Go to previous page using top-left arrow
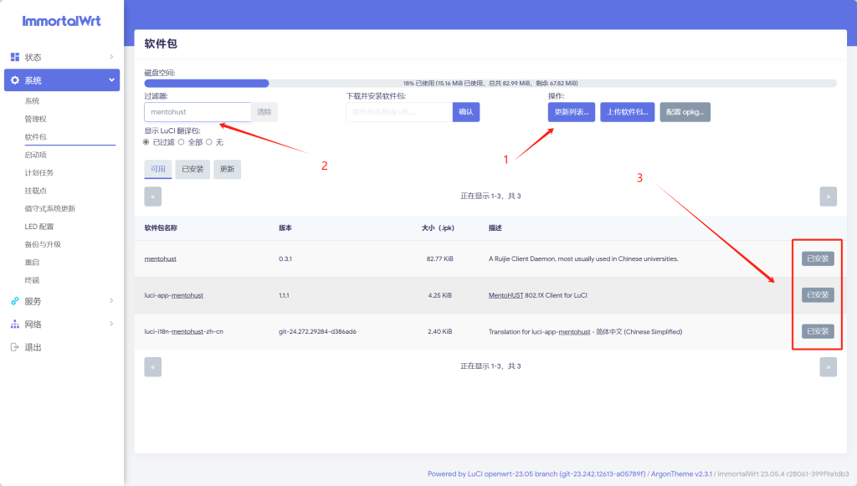This screenshot has height=486, width=857. pyautogui.click(x=152, y=197)
